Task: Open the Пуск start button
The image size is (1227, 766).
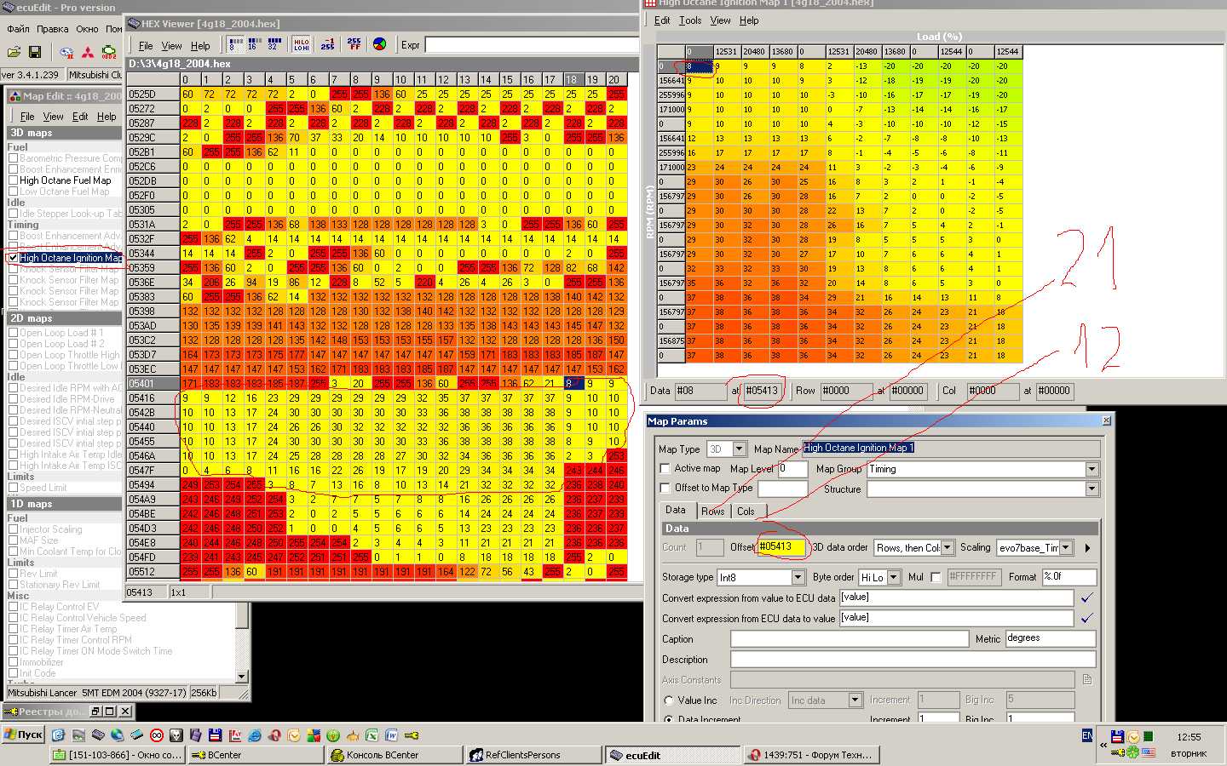Action: pyautogui.click(x=24, y=735)
